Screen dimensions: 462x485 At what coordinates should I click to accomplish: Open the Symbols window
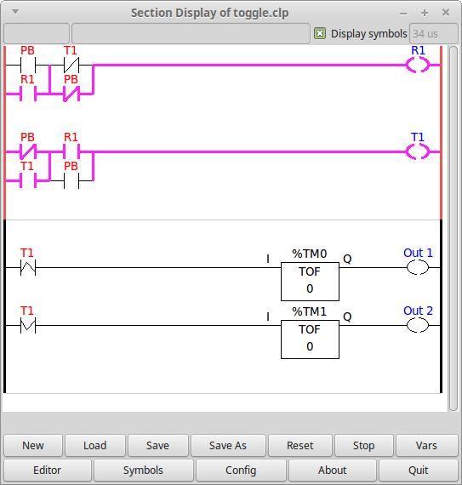143,471
